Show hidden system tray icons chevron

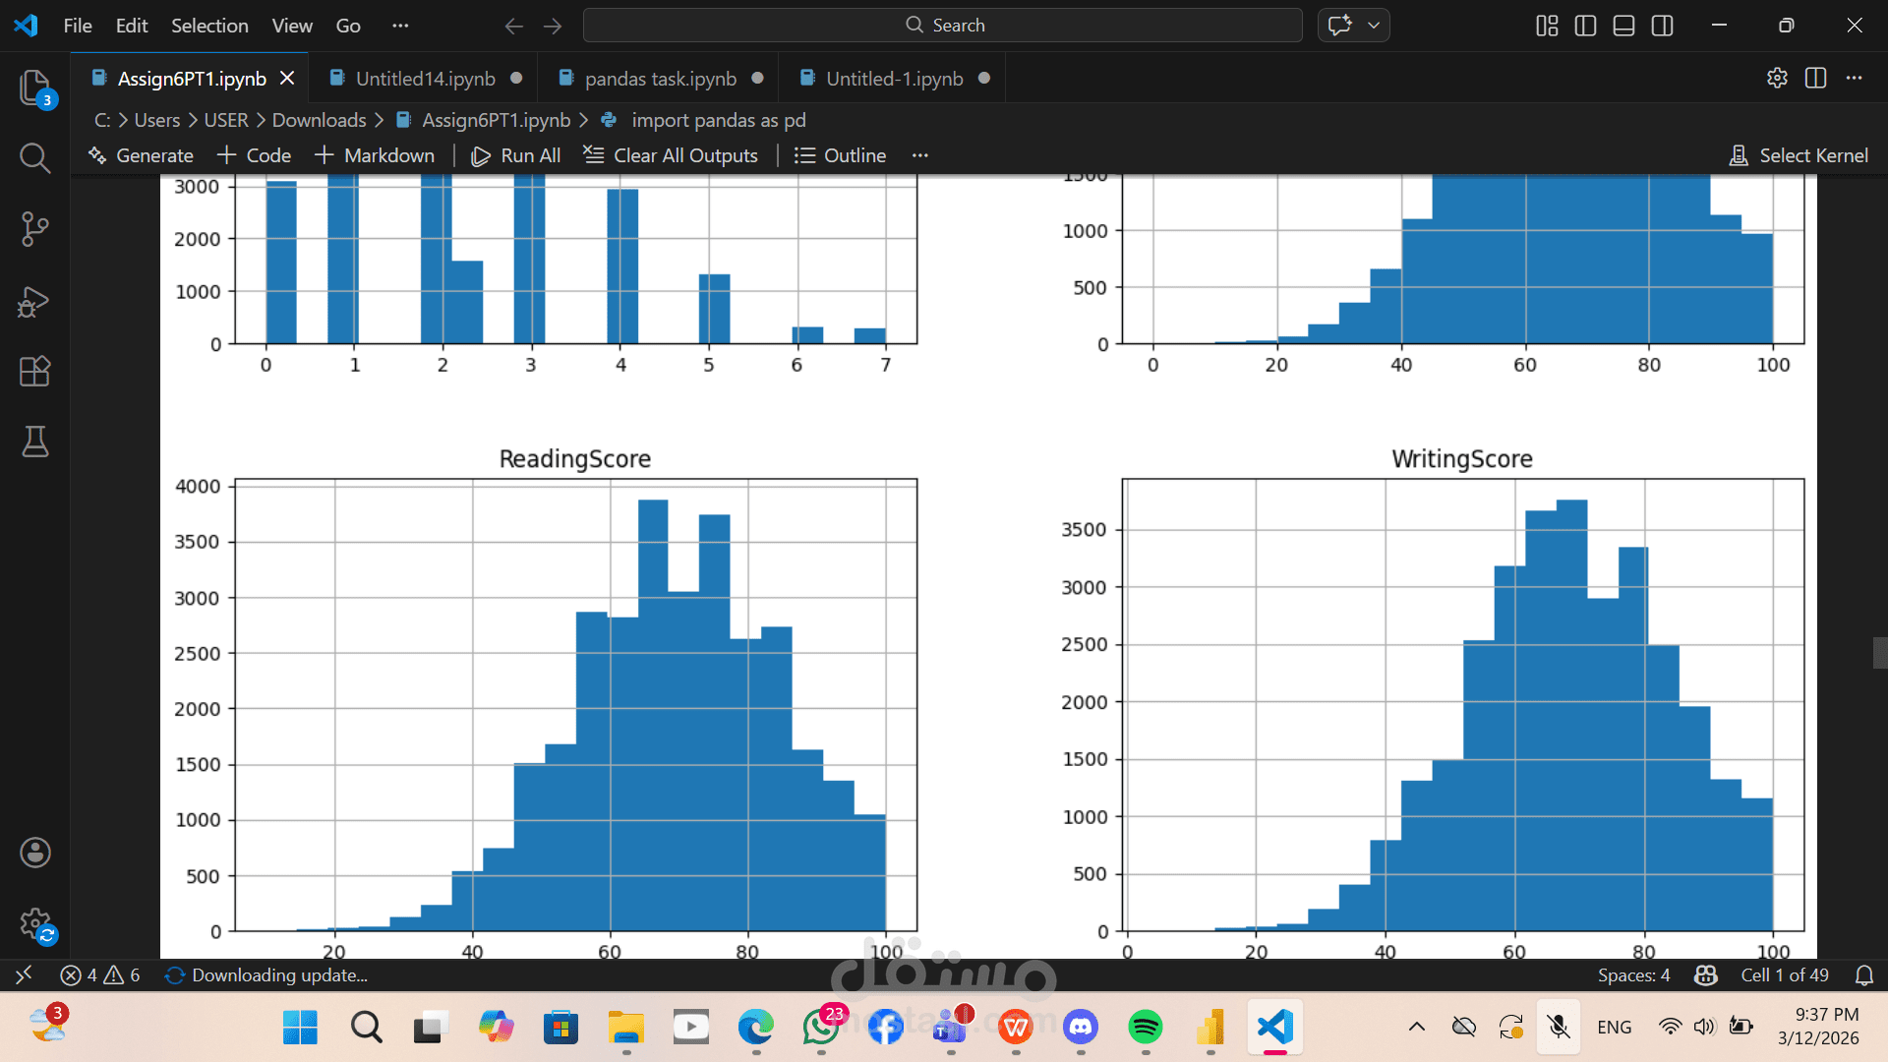point(1416,1028)
